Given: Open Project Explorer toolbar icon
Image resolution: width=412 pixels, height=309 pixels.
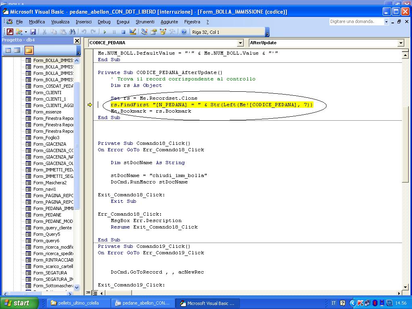Looking at the screenshot, I should (x=144, y=32).
